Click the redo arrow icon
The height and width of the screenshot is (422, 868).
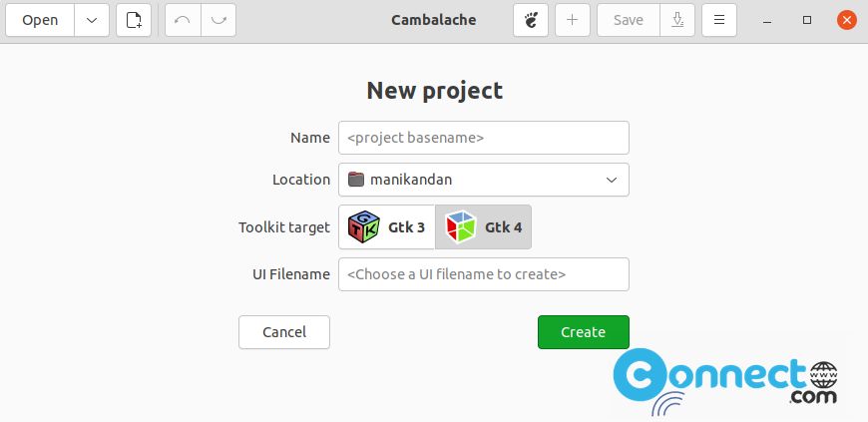pyautogui.click(x=218, y=21)
